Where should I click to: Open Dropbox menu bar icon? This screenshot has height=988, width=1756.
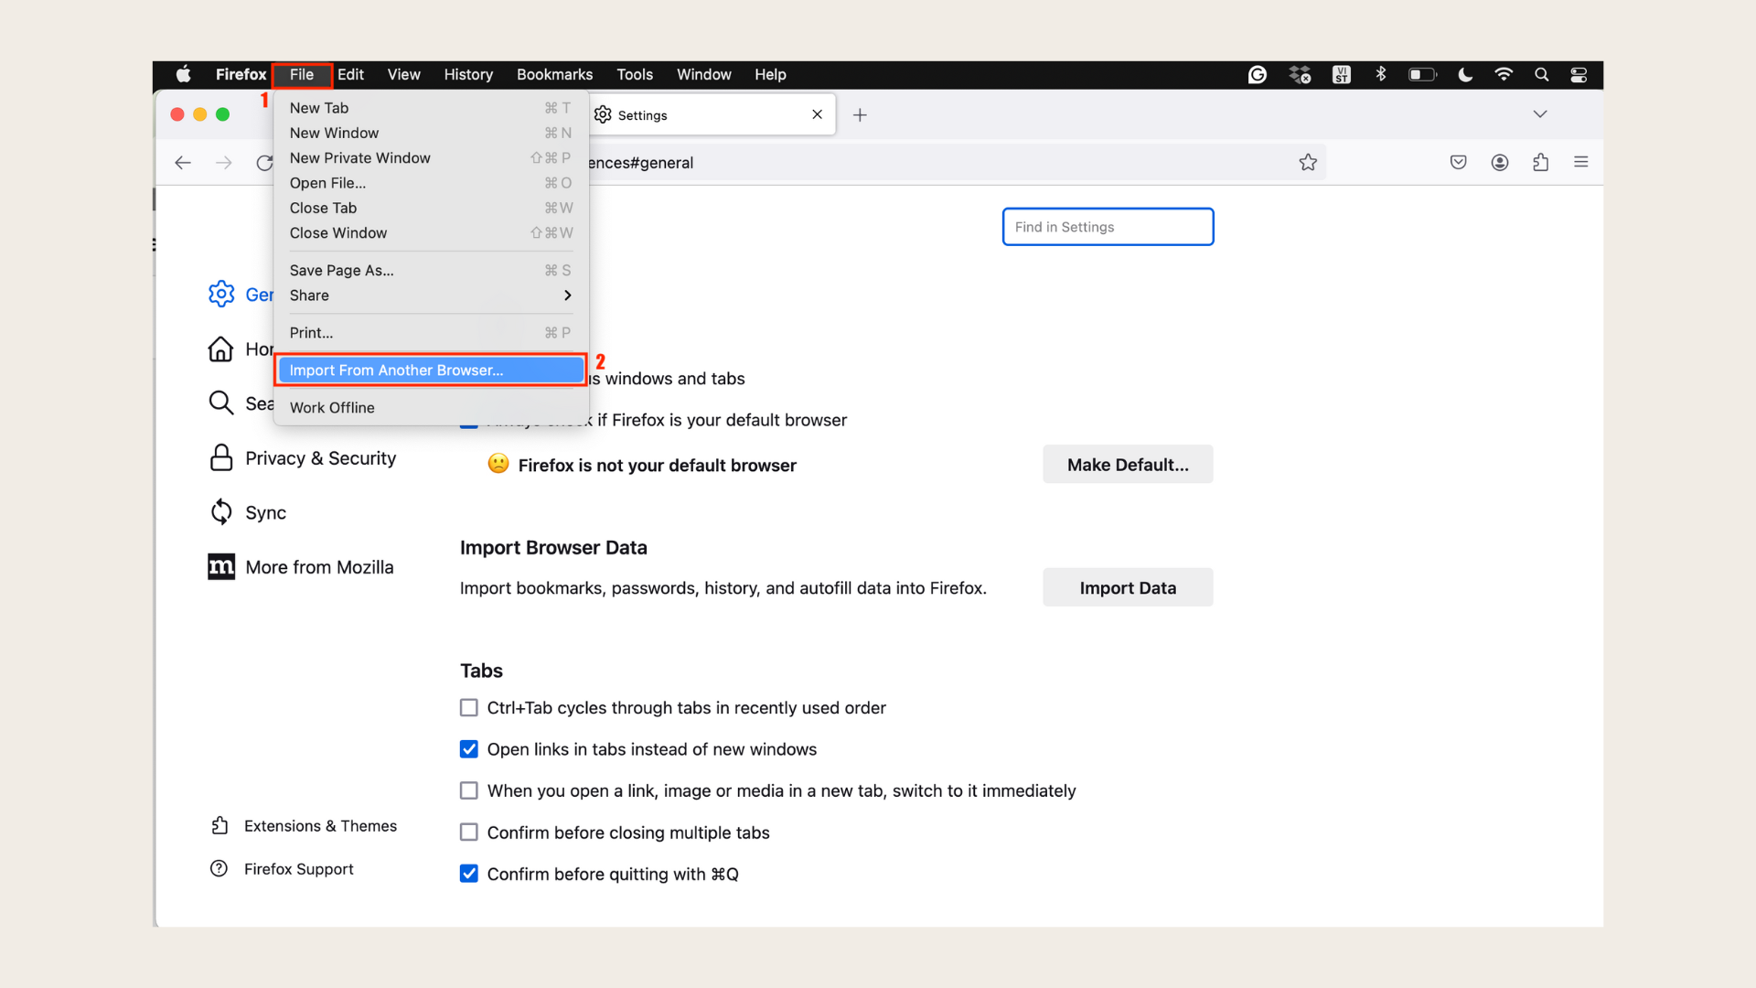[1300, 75]
